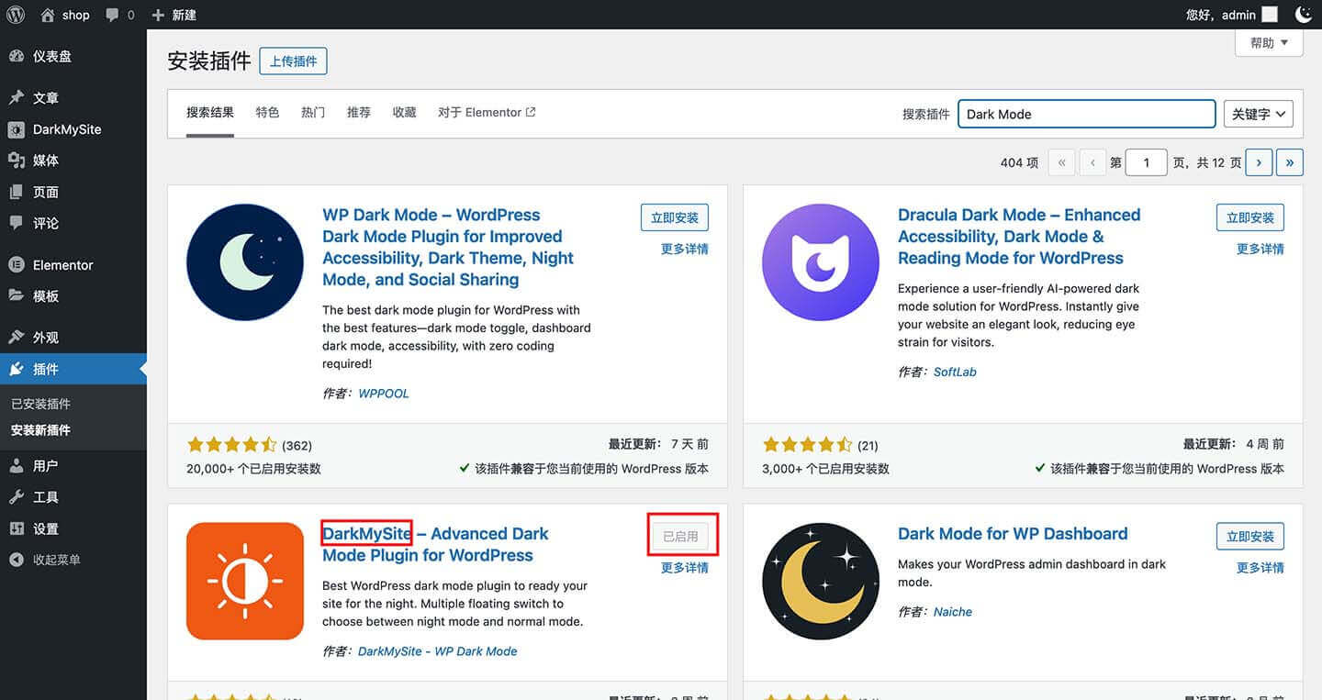Image resolution: width=1322 pixels, height=700 pixels.
Task: Open the comments bubble in admin bar
Action: pos(112,15)
